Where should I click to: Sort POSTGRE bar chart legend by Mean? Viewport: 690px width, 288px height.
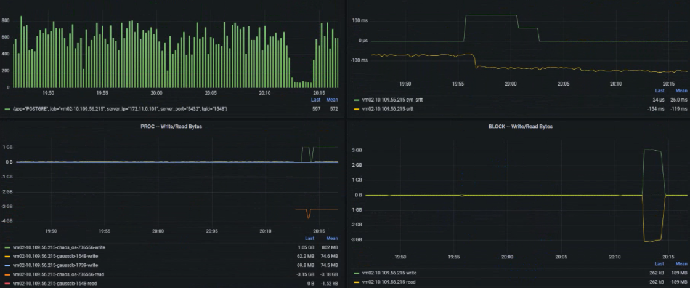332,100
